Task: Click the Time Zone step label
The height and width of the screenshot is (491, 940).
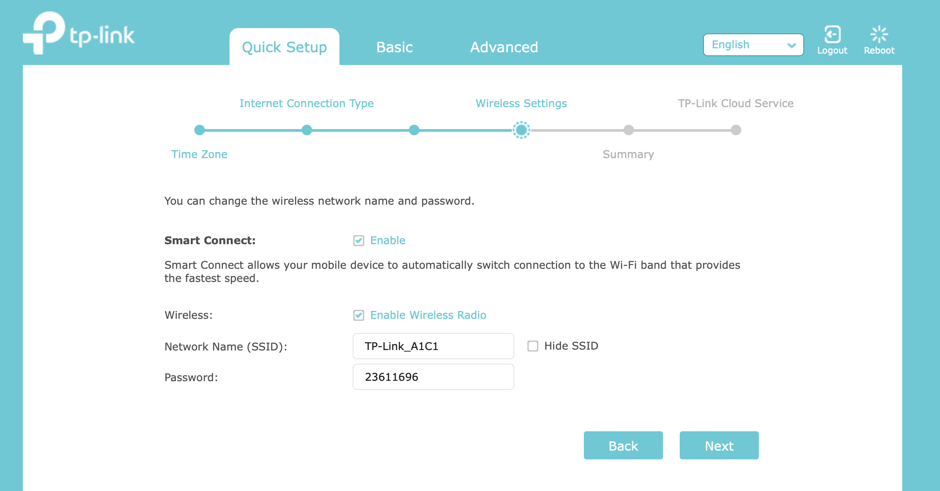Action: coord(199,154)
